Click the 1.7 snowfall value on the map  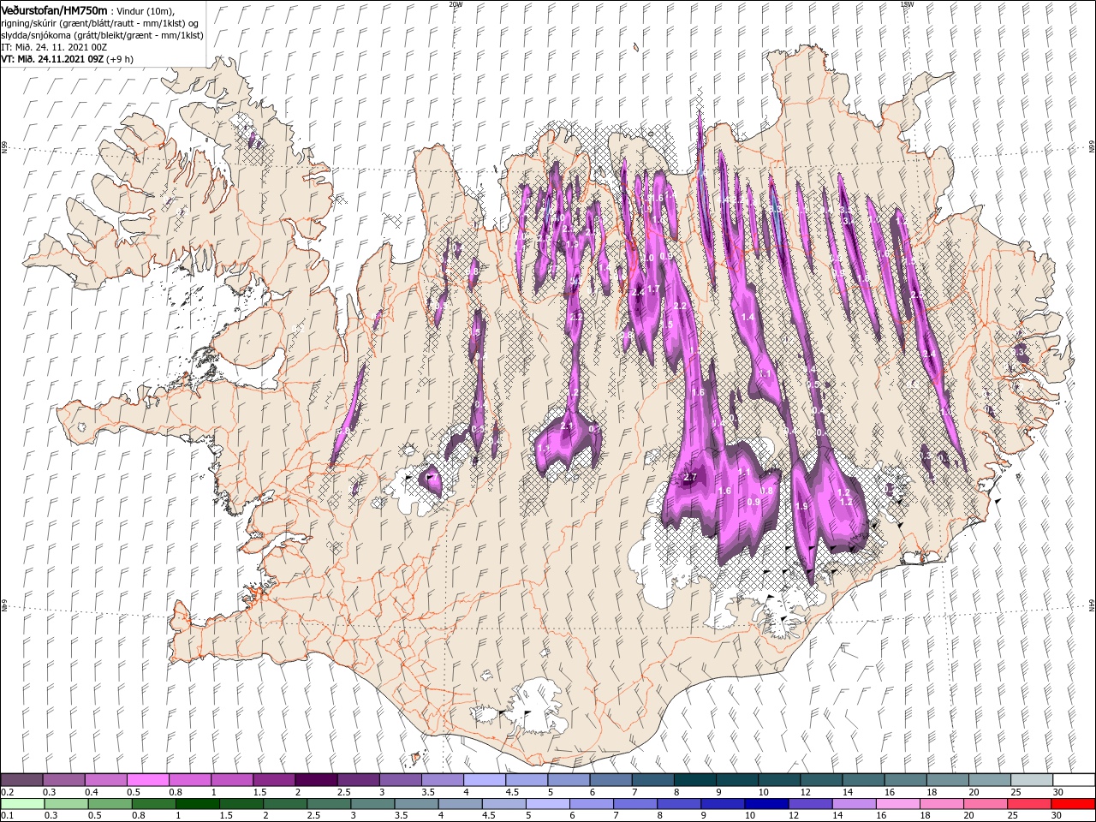653,289
